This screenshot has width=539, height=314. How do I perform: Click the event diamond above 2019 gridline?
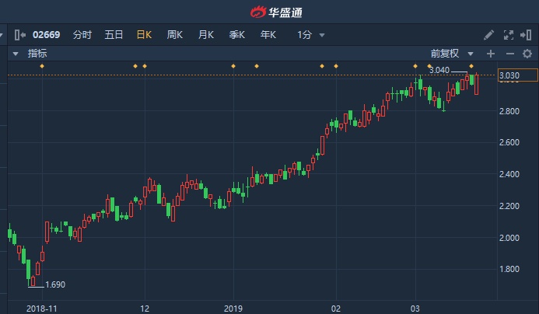[233, 66]
